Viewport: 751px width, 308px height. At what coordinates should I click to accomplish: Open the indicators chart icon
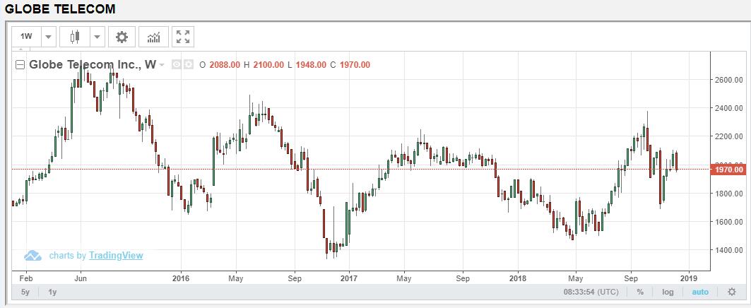pos(153,37)
